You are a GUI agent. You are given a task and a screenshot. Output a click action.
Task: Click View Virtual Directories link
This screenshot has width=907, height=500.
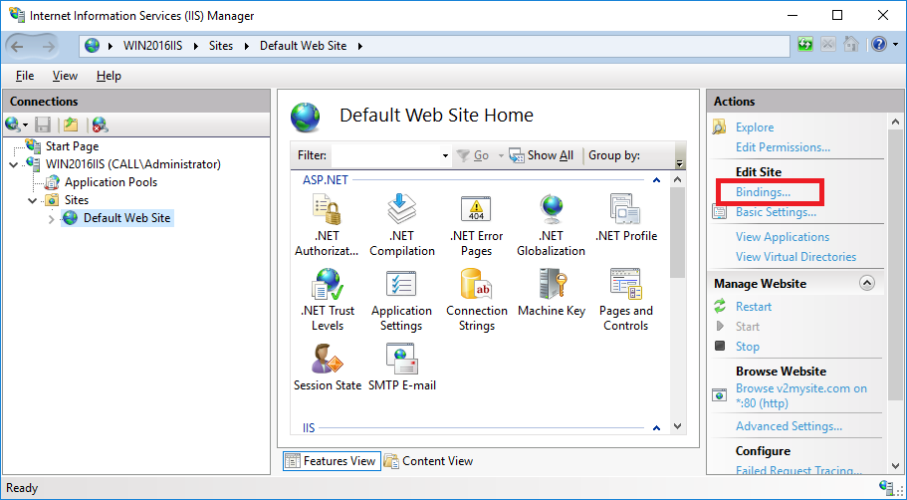[795, 256]
